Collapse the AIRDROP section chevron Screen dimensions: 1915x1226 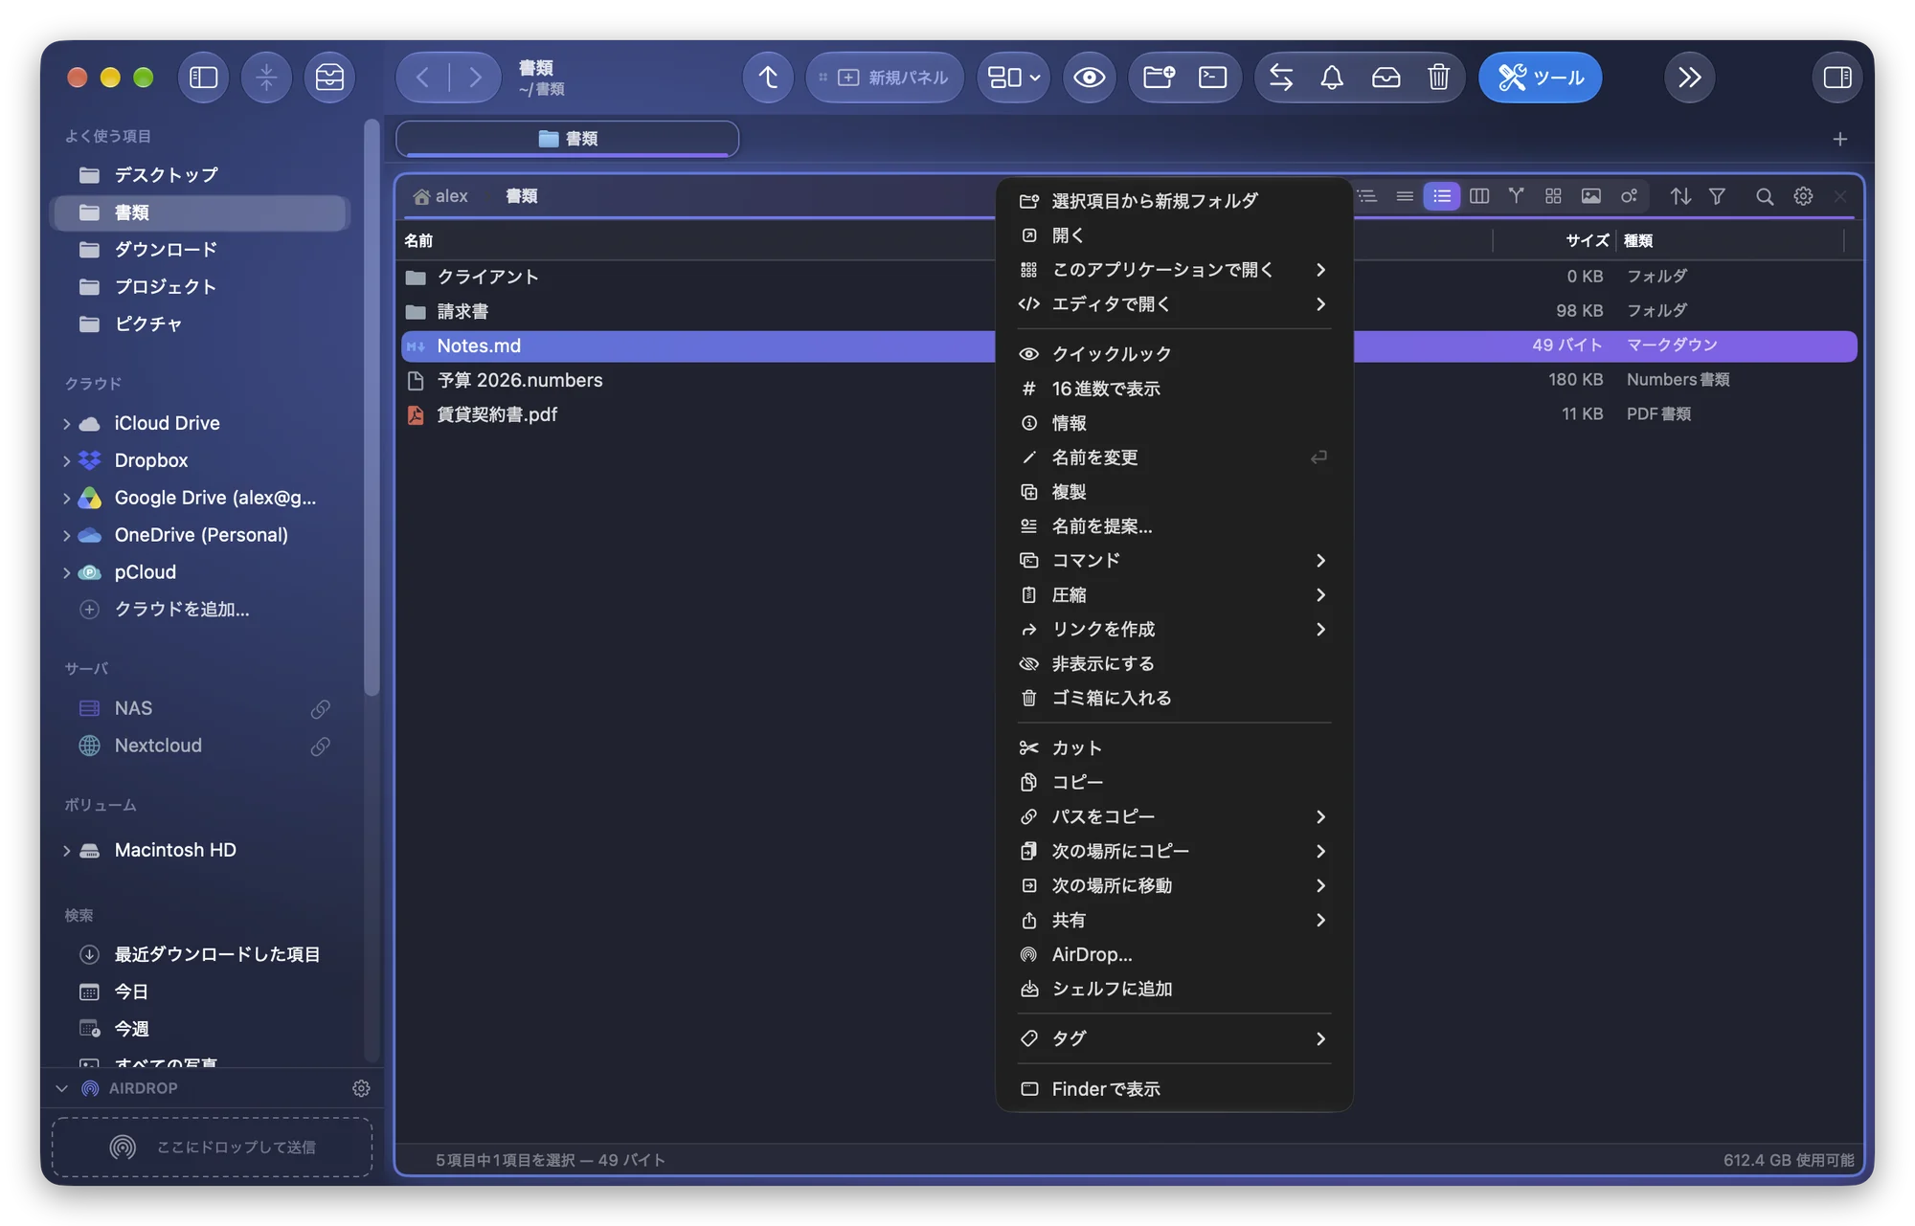tap(61, 1088)
